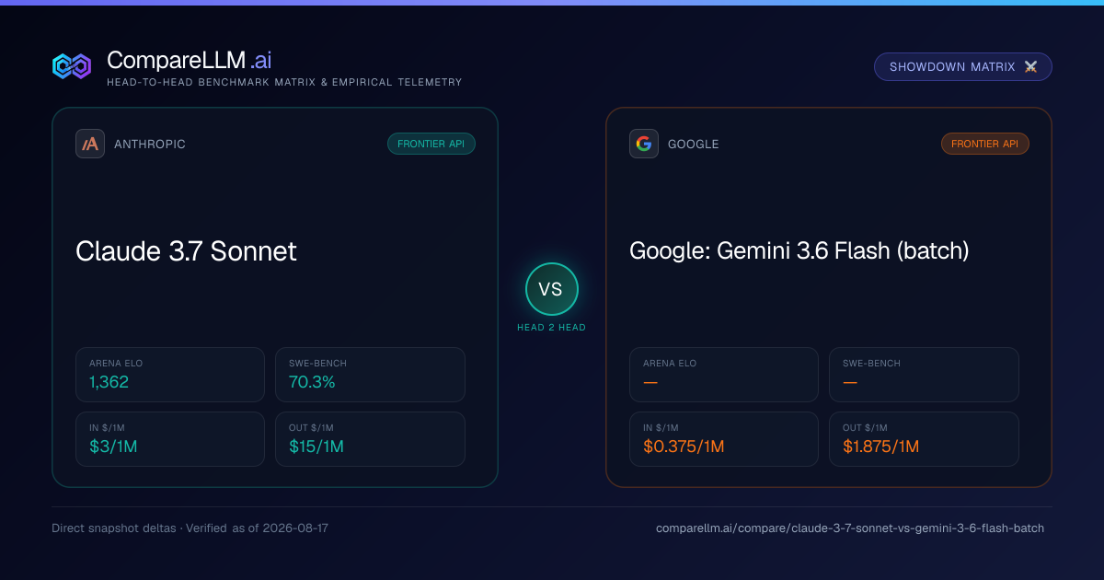Open the Showdown Matrix pill button
This screenshot has height=580, width=1104.
point(962,67)
